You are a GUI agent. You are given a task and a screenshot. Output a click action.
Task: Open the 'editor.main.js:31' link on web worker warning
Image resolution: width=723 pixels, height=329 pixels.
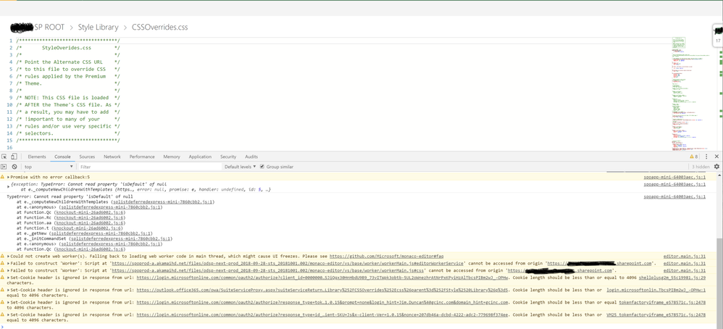click(x=685, y=256)
